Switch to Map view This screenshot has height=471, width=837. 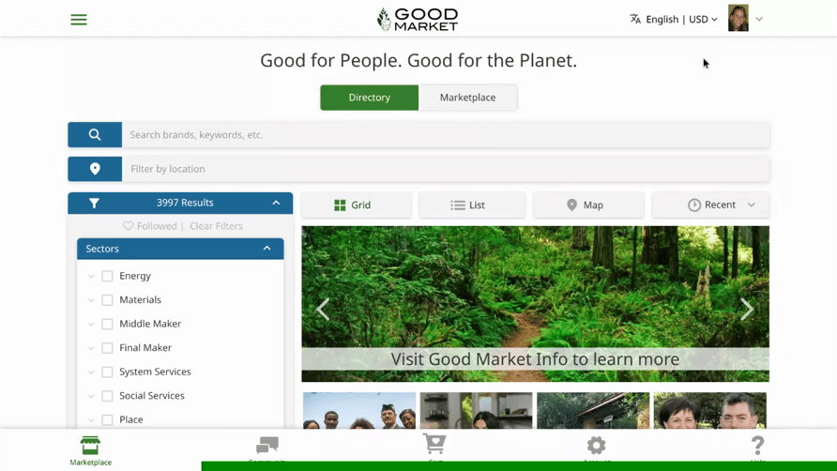(588, 205)
